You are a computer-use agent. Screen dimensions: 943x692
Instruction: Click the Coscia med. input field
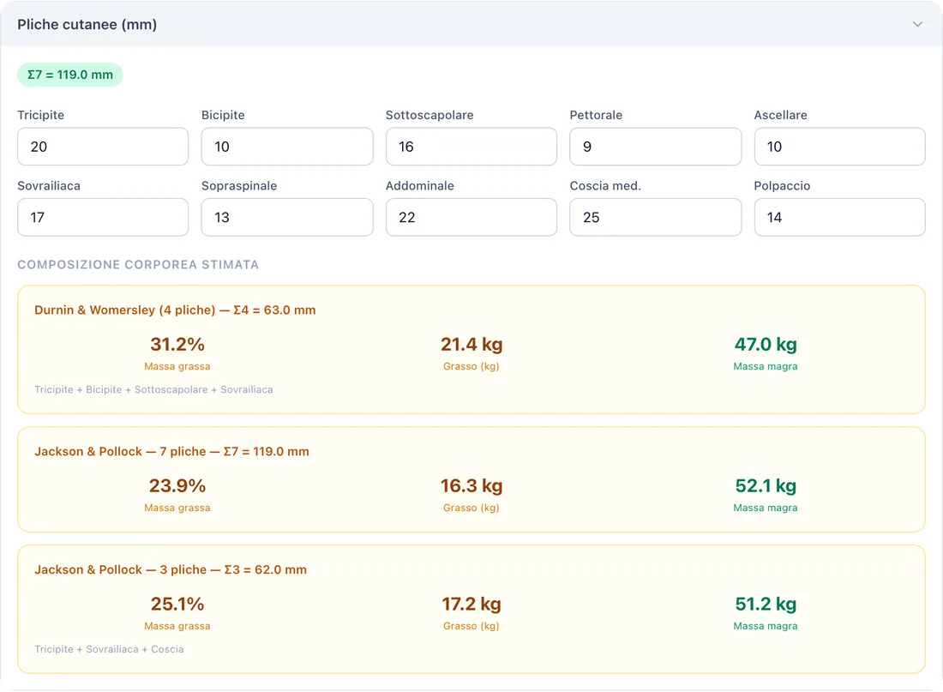tap(656, 217)
